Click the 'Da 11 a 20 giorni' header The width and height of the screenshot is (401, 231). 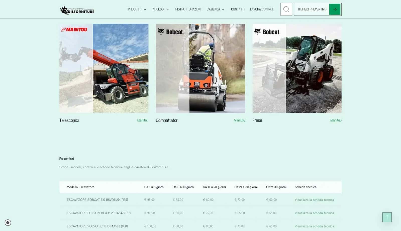click(214, 187)
